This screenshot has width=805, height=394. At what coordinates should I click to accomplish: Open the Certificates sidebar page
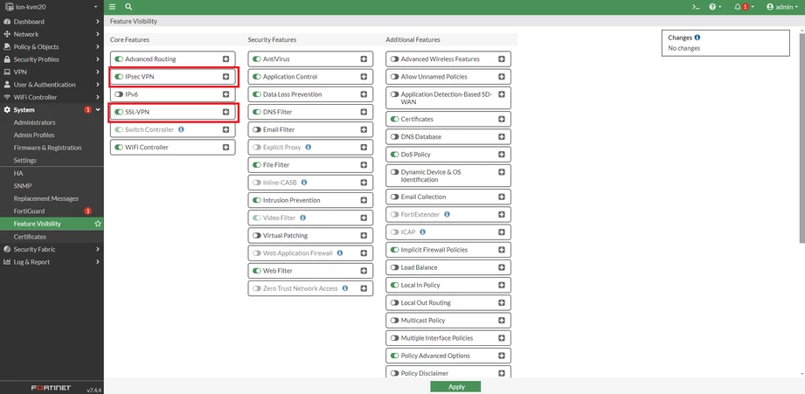[30, 237]
